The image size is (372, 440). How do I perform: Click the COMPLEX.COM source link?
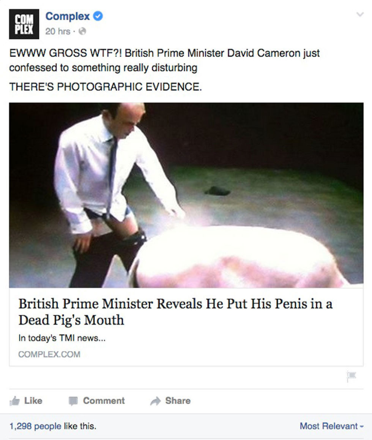click(49, 355)
